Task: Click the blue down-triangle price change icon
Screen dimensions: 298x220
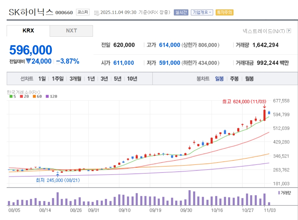Action: pos(28,61)
